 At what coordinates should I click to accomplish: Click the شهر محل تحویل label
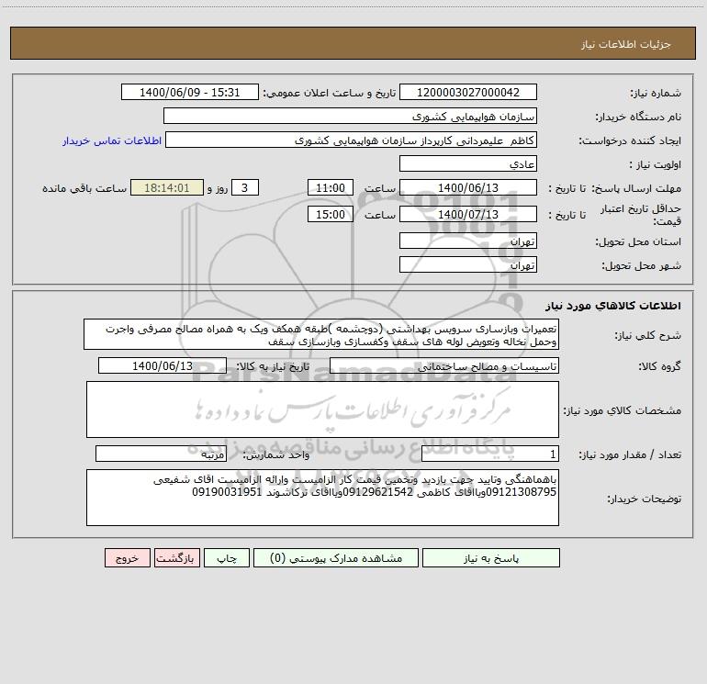click(x=641, y=266)
